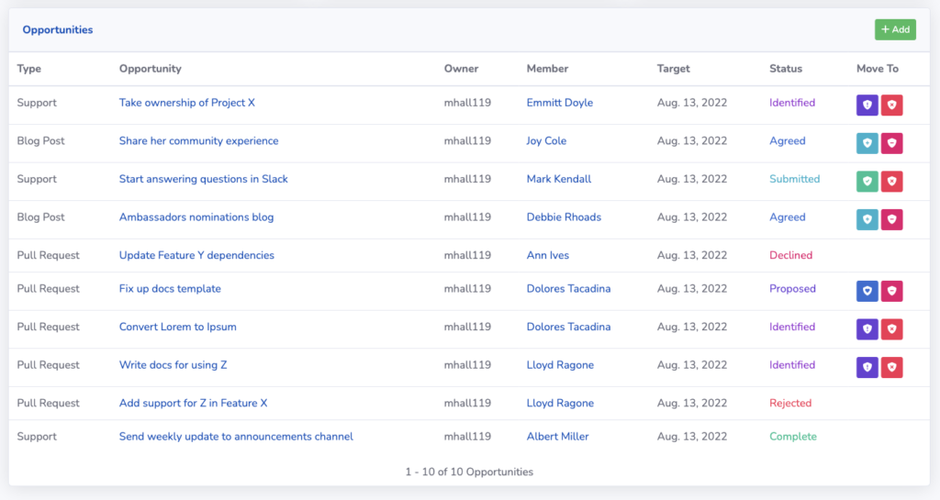
Task: Click red shield icon in Share her community experience row
Action: (891, 143)
